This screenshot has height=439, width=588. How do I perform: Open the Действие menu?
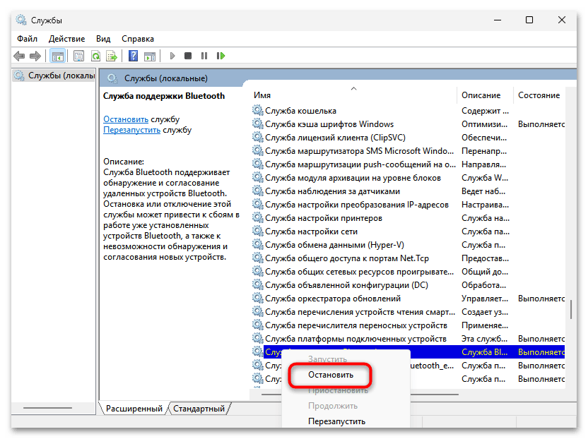coord(66,39)
